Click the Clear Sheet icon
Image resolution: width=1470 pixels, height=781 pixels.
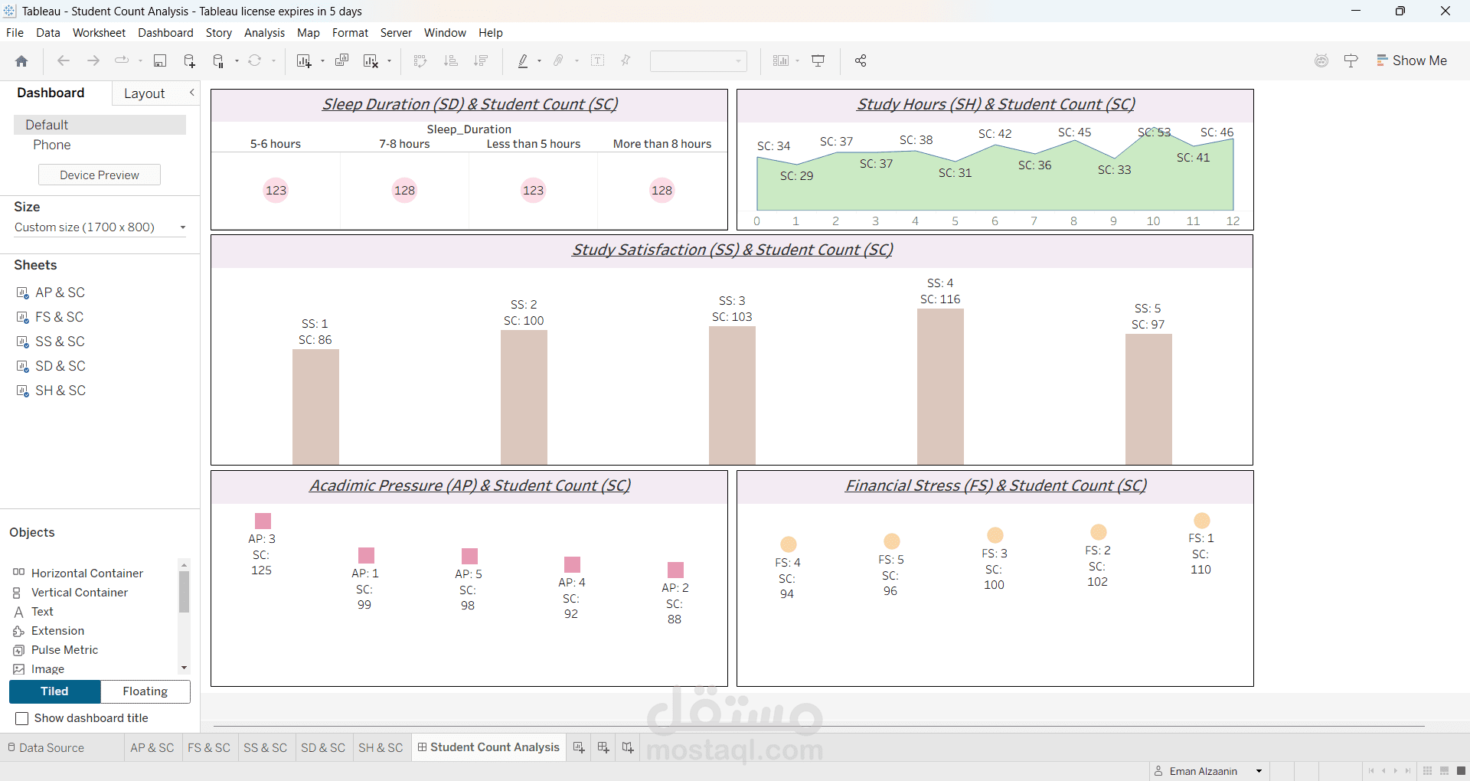[371, 61]
